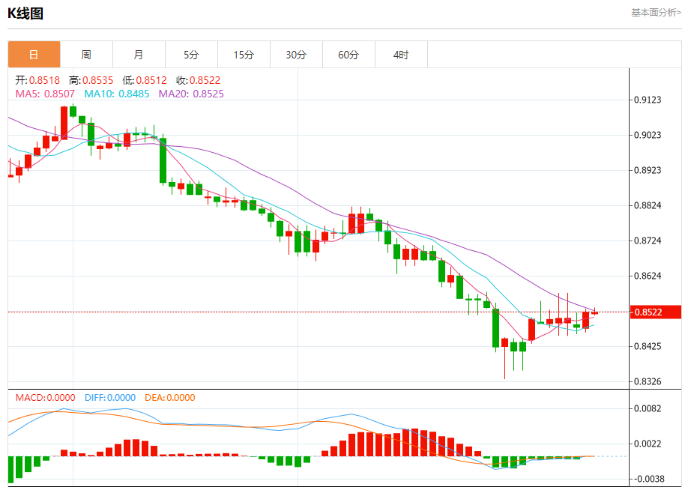Click the 收:0.8522 close value
Screen dimensions: 688x487
tap(198, 80)
